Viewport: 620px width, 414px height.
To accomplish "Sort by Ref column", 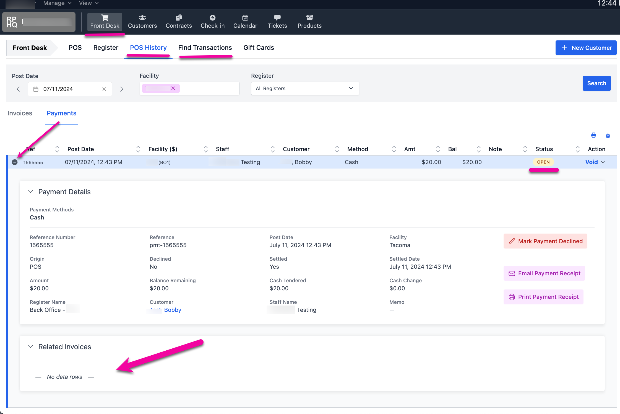I will [x=57, y=149].
